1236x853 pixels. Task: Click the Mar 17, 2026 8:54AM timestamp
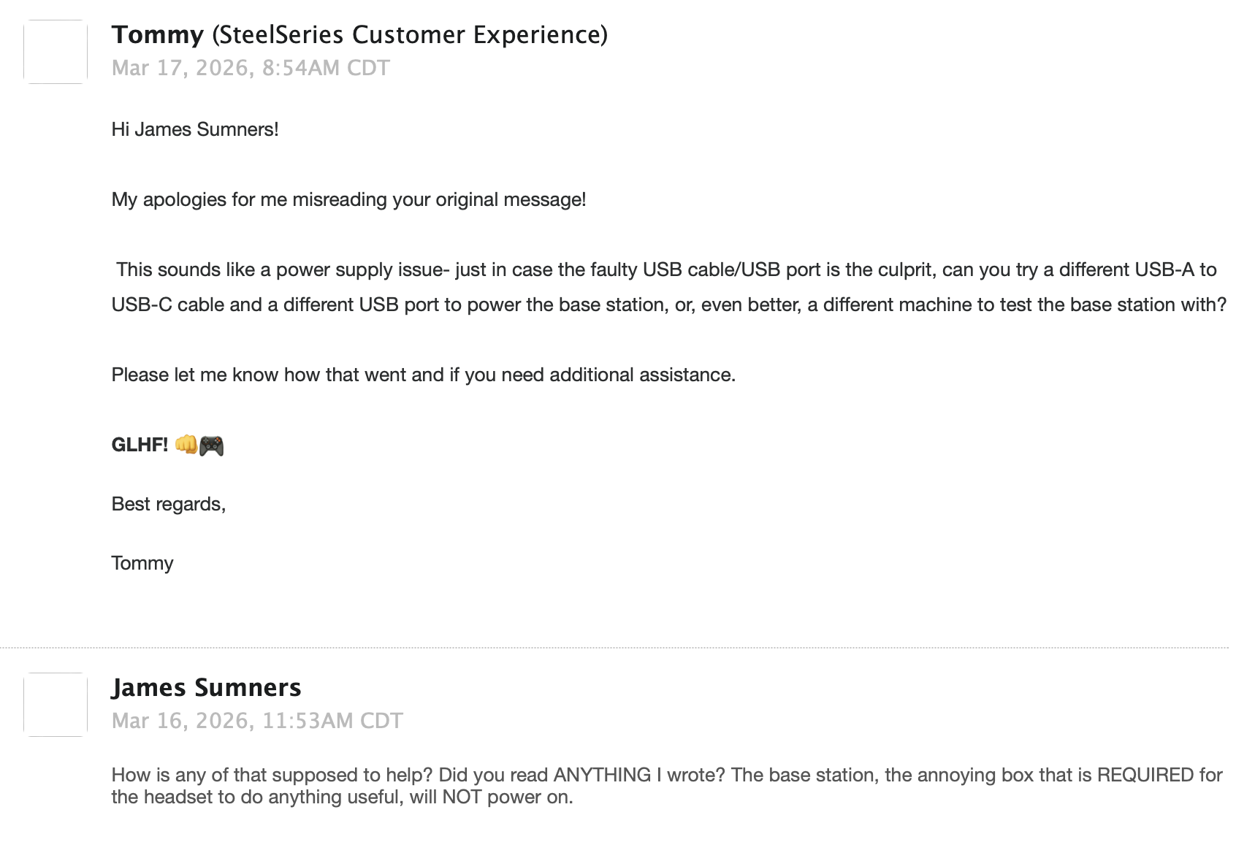point(251,68)
